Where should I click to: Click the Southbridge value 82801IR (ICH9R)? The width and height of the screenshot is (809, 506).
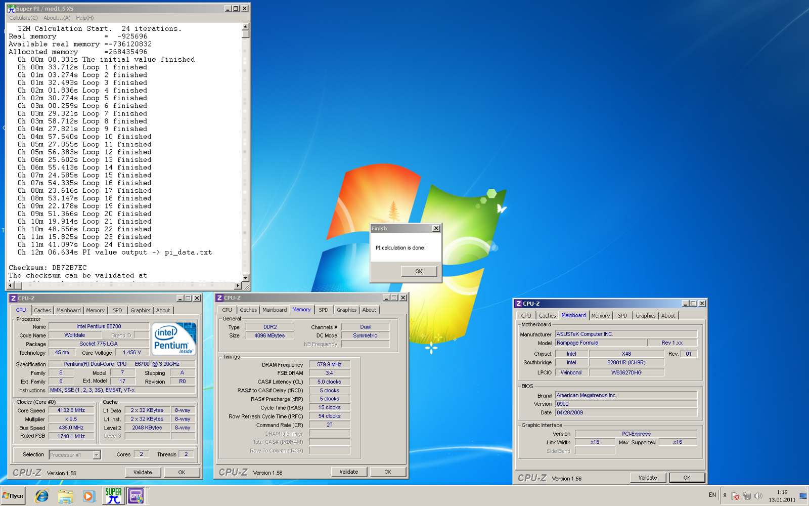pos(626,362)
